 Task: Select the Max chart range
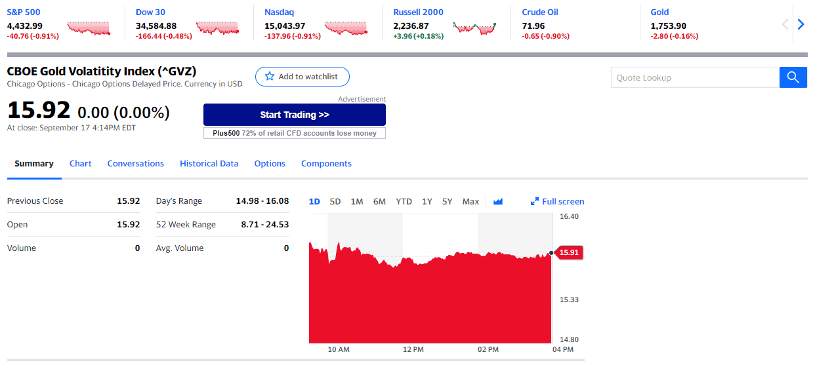click(x=470, y=202)
